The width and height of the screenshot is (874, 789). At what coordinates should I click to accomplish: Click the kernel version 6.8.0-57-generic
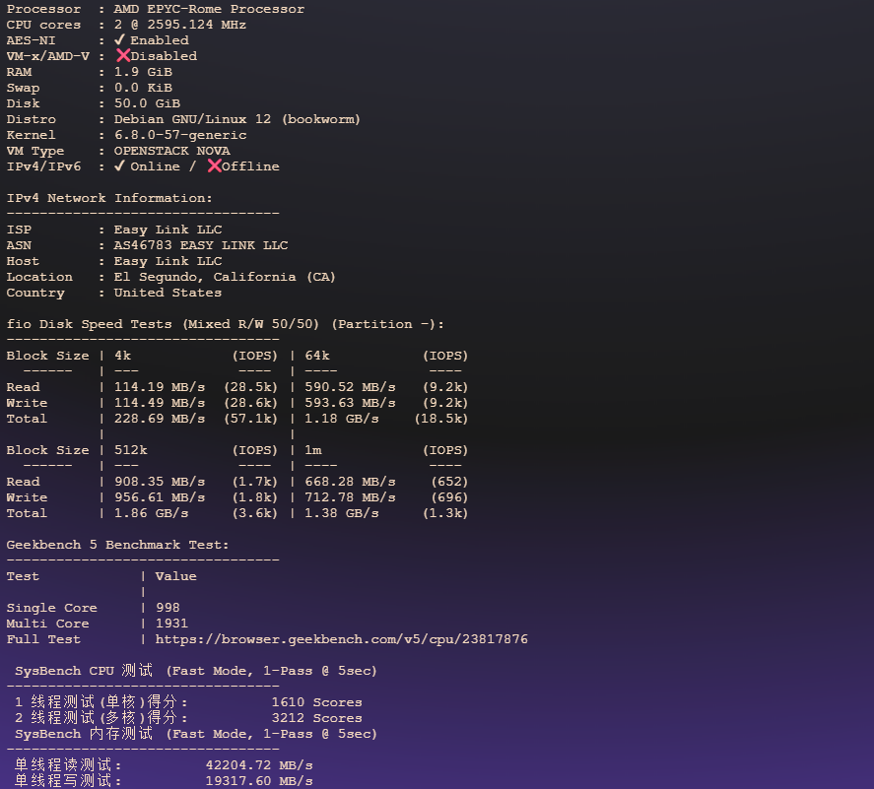tap(180, 135)
